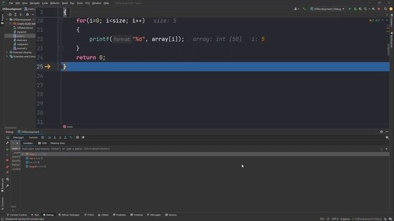Open the Navigate menu

click(34, 3)
